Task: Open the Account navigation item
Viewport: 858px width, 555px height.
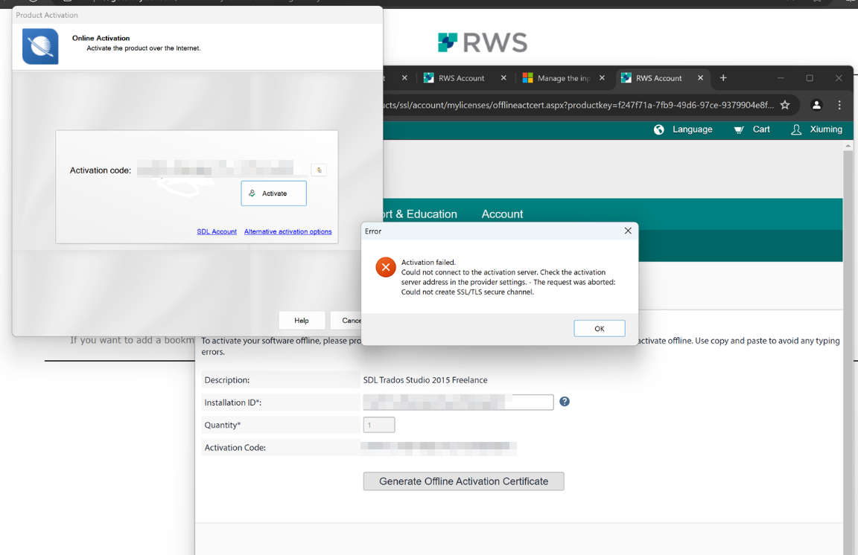Action: coord(502,214)
